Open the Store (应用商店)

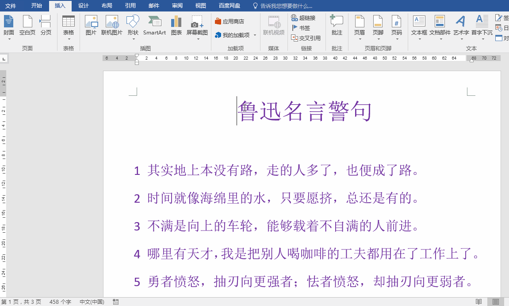pos(230,21)
